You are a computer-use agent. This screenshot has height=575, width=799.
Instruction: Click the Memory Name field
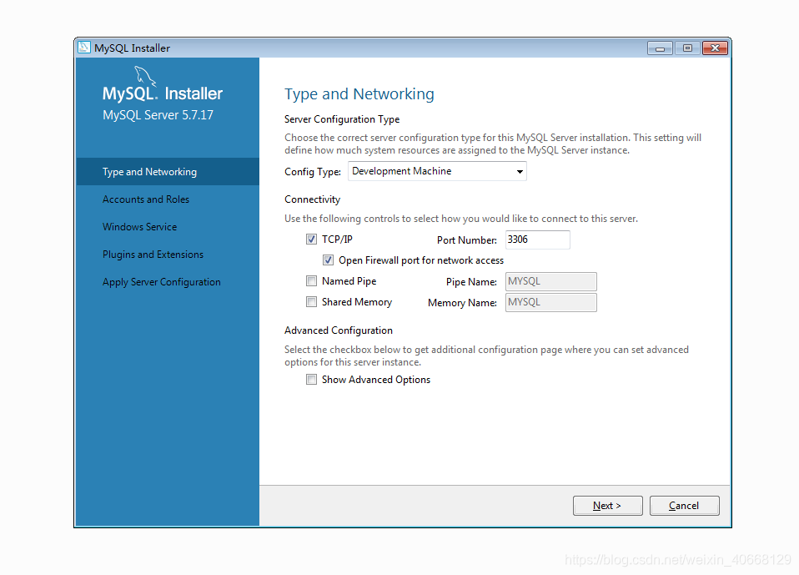tap(550, 302)
